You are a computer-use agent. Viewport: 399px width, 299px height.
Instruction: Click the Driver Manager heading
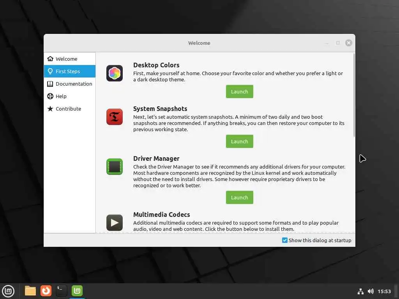tap(156, 159)
